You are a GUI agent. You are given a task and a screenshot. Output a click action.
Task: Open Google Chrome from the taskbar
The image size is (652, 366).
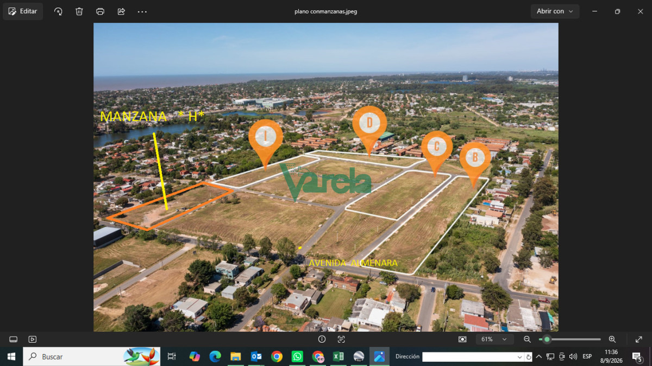point(277,357)
